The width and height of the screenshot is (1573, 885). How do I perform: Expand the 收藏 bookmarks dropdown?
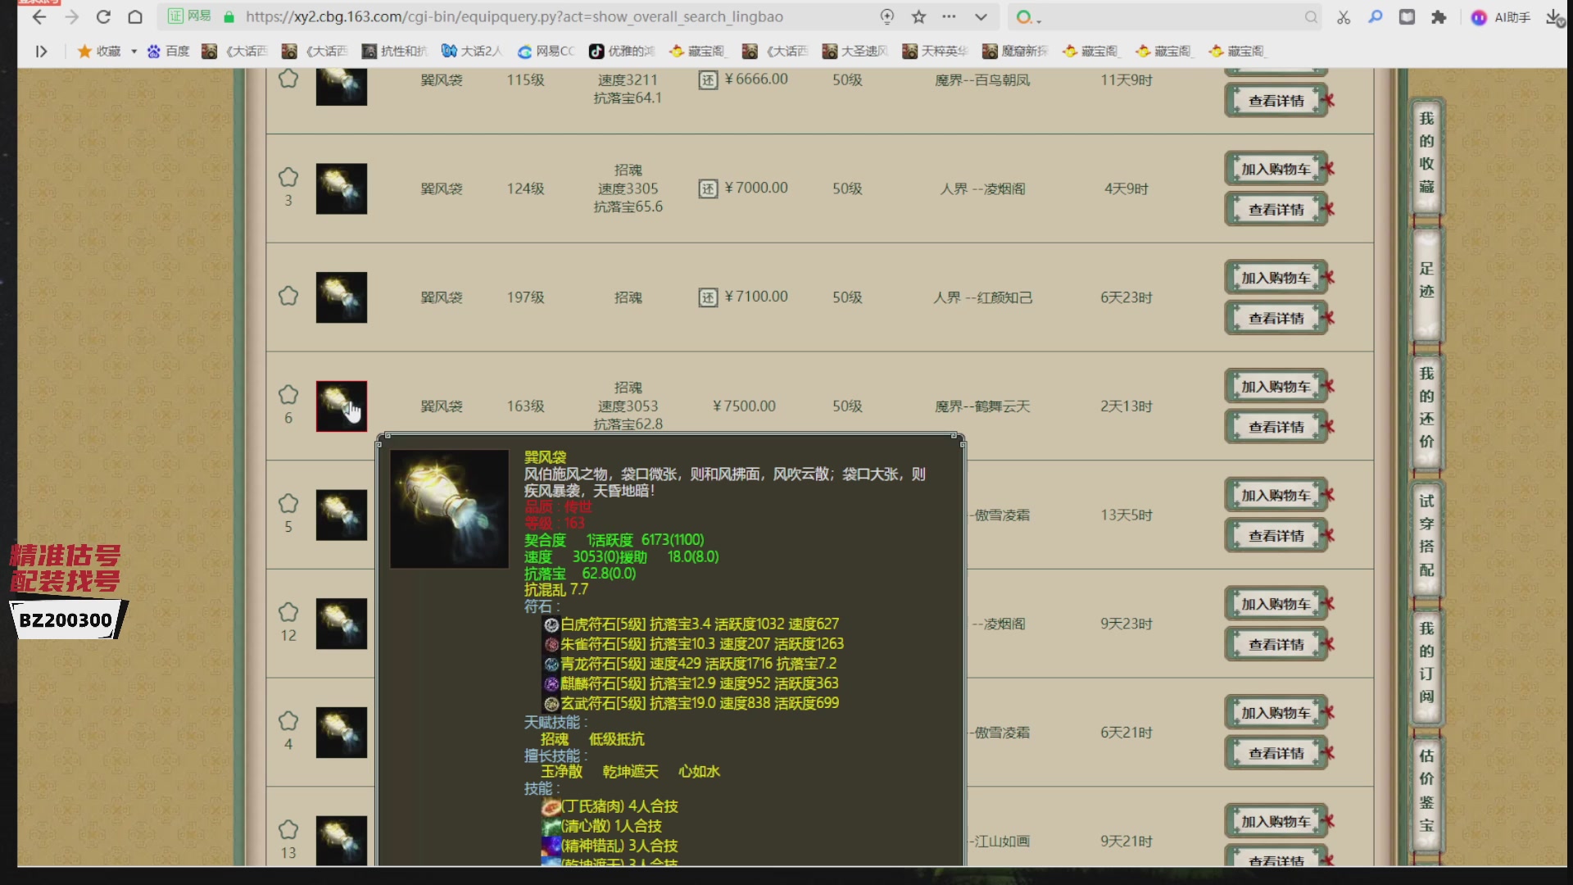tap(134, 52)
